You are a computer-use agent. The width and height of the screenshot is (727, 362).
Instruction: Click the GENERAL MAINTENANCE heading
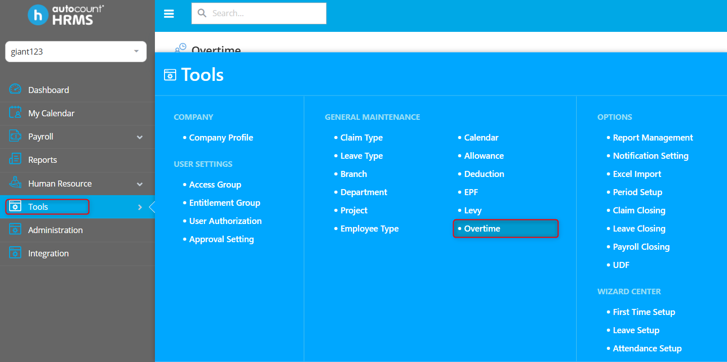373,117
